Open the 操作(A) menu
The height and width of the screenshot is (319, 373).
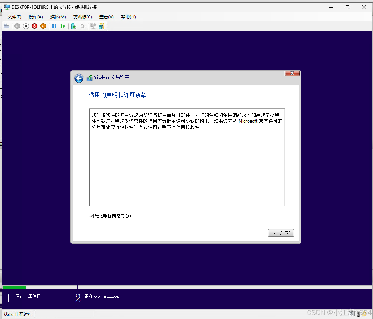click(36, 17)
